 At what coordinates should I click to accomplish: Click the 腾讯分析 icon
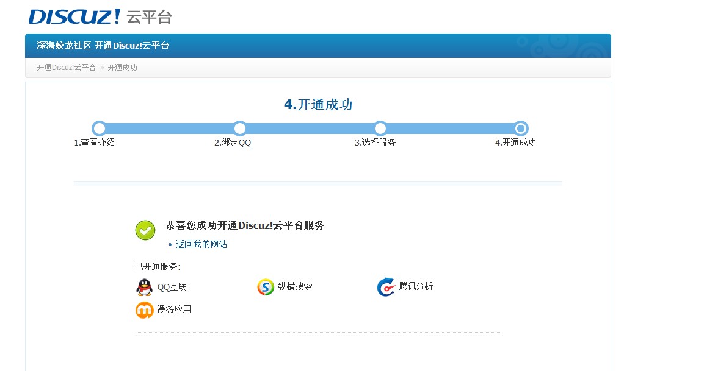coord(386,287)
